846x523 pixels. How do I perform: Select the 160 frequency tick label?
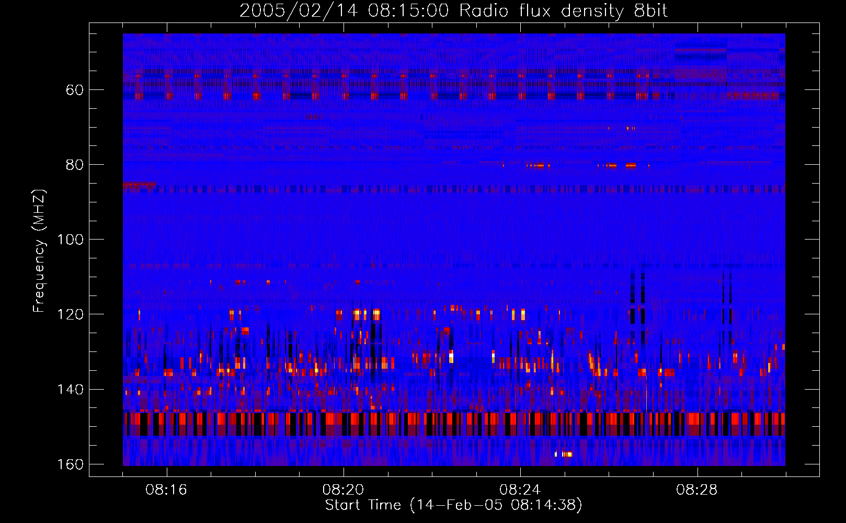tap(70, 464)
